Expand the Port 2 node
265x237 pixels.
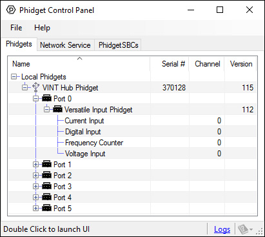click(x=35, y=175)
